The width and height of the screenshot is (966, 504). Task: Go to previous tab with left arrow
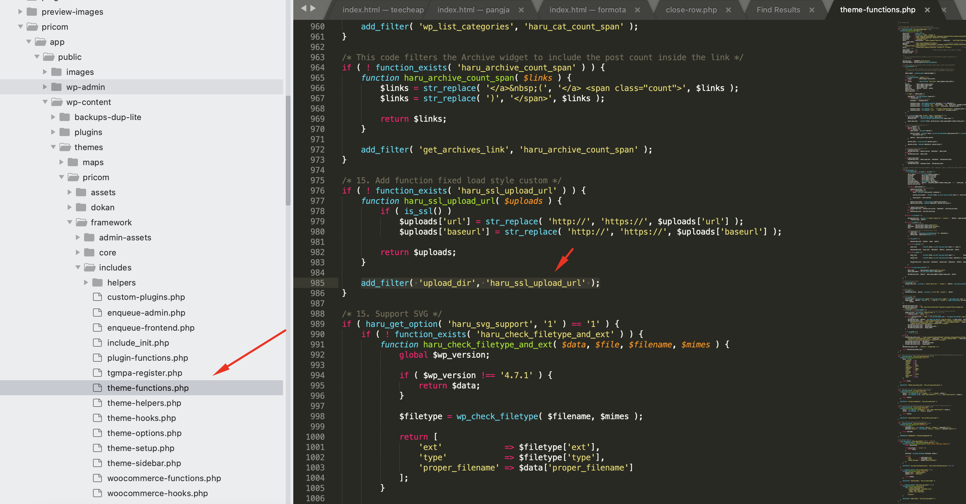point(304,8)
